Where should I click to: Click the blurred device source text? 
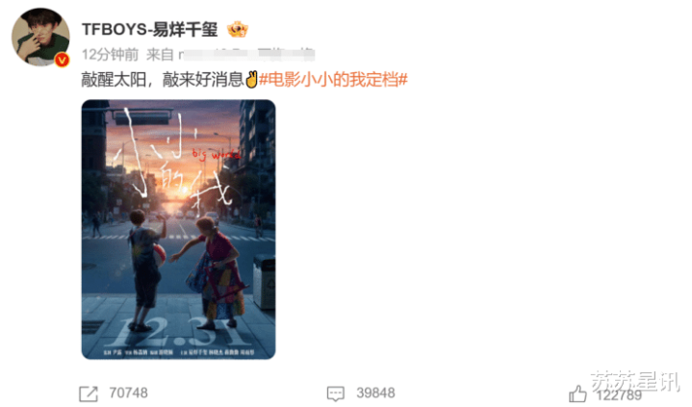(246, 55)
